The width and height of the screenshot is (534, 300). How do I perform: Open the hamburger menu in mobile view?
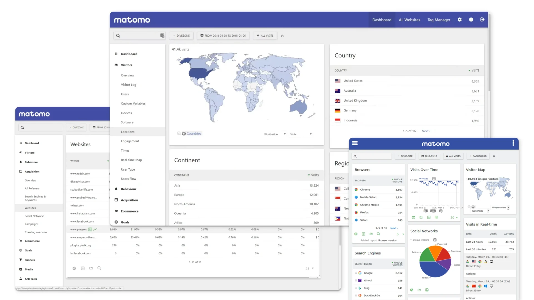tap(355, 143)
